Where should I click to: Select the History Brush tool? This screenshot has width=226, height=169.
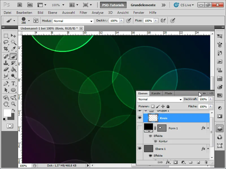coord(13,63)
